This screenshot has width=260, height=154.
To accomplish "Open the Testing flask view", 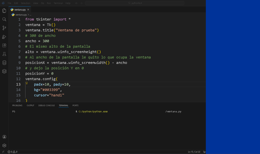I will tap(4, 54).
